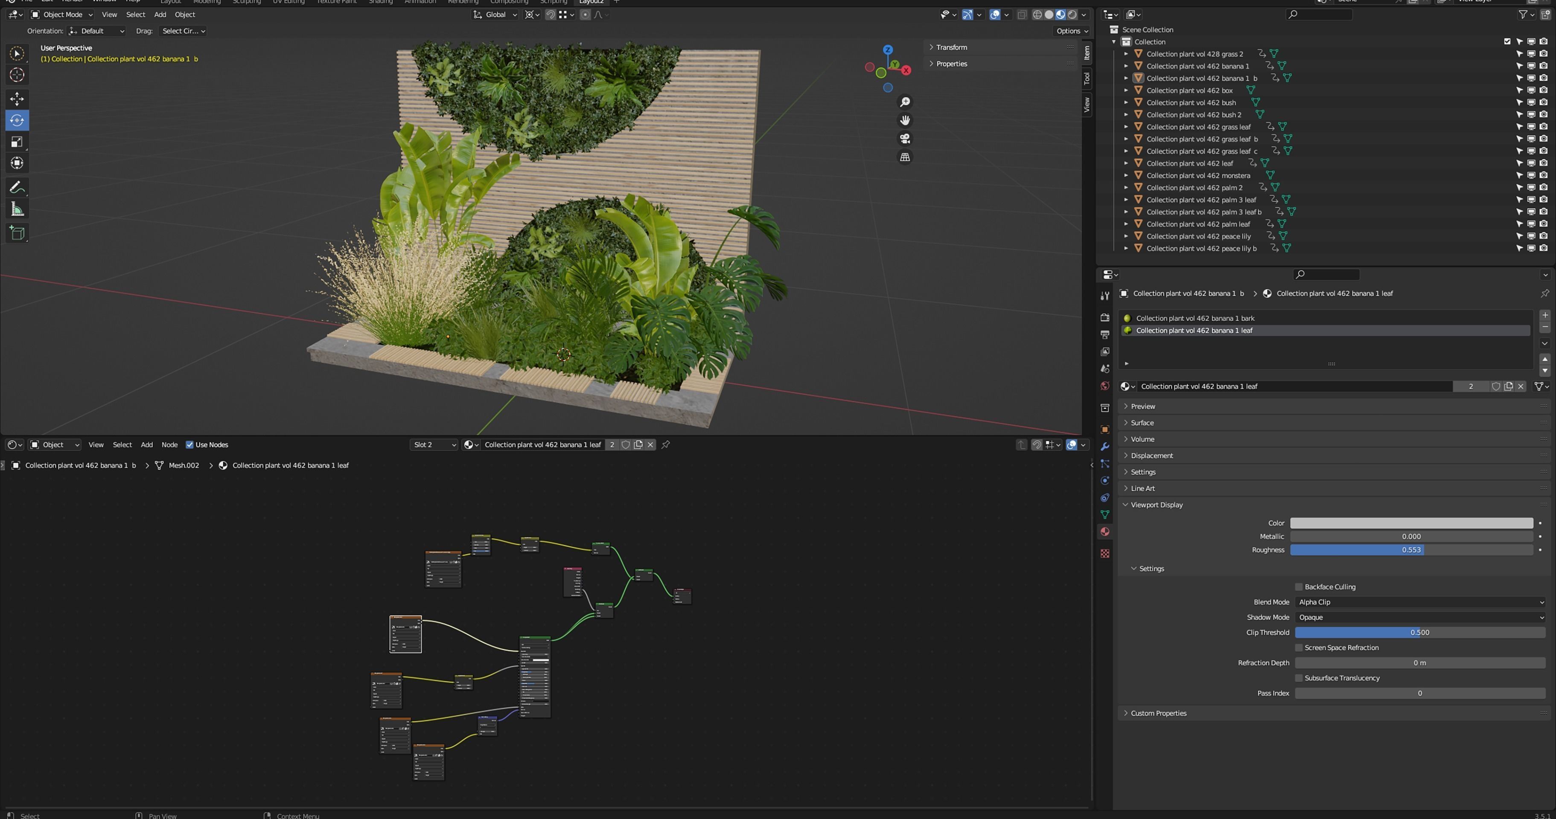
Task: Open the Orientation Default dropdown
Action: [x=96, y=31]
